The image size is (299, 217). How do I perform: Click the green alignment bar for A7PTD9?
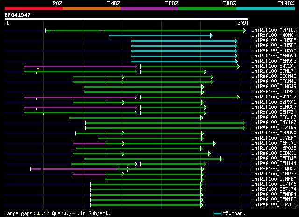coord(144,30)
